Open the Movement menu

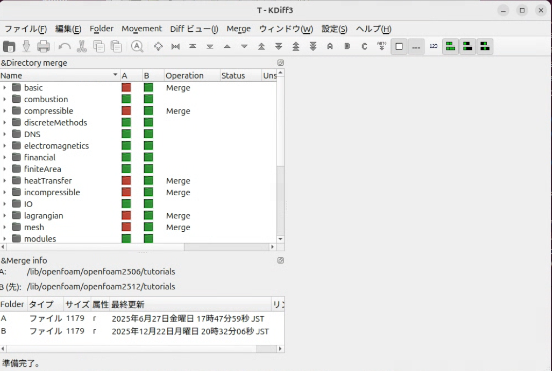tap(141, 29)
